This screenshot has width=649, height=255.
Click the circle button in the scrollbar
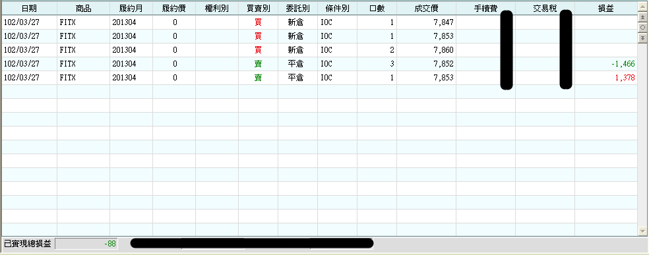tap(642, 27)
